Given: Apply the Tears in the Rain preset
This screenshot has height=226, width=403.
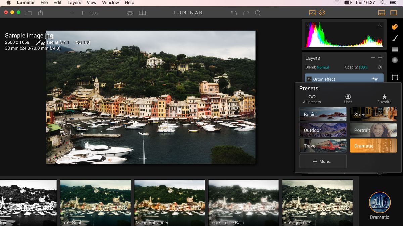Looking at the screenshot, I should pyautogui.click(x=243, y=203).
